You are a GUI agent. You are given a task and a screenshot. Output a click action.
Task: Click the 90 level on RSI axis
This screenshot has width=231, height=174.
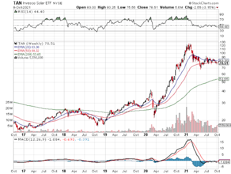[222, 14]
